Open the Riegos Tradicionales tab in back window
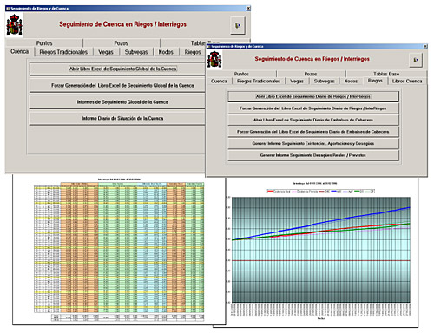This screenshot has height=333, width=434. pos(63,52)
